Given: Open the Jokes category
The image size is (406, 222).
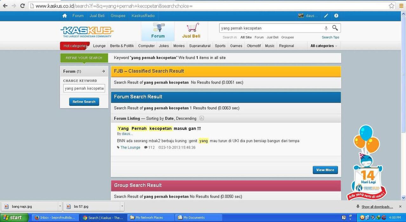Looking at the screenshot, I should click(x=164, y=46).
